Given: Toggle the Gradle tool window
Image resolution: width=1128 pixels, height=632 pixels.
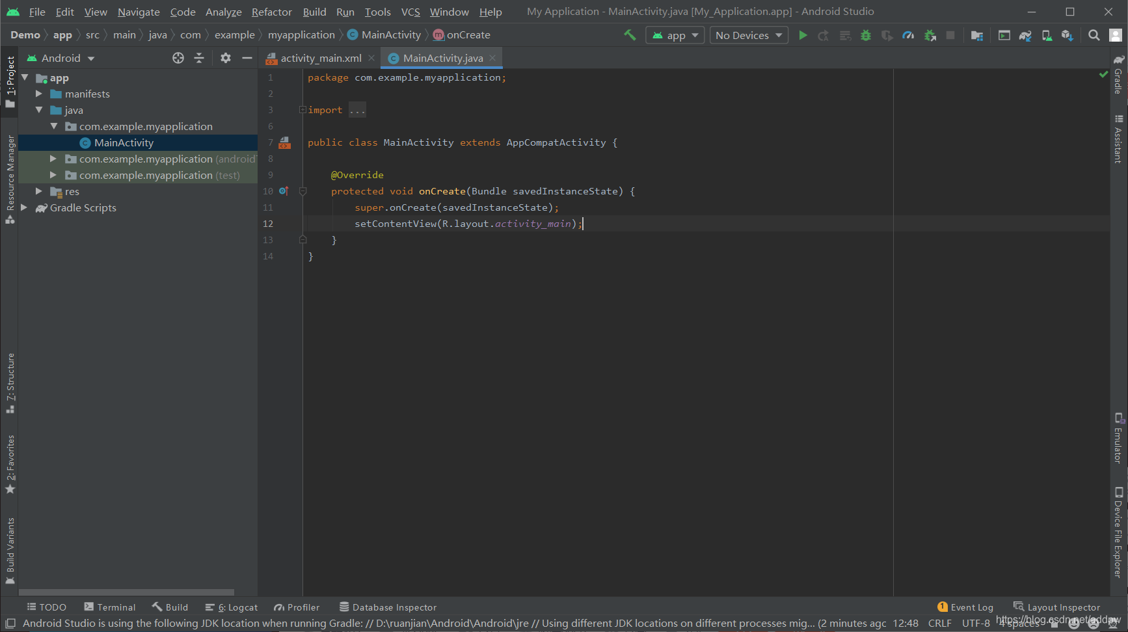Looking at the screenshot, I should pos(1118,74).
